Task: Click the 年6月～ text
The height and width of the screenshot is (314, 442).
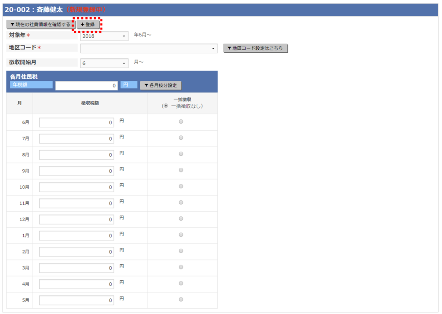Action: [x=142, y=35]
